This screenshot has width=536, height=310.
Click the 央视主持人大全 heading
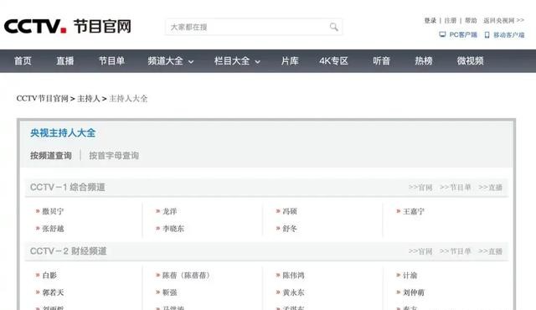pyautogui.click(x=63, y=133)
